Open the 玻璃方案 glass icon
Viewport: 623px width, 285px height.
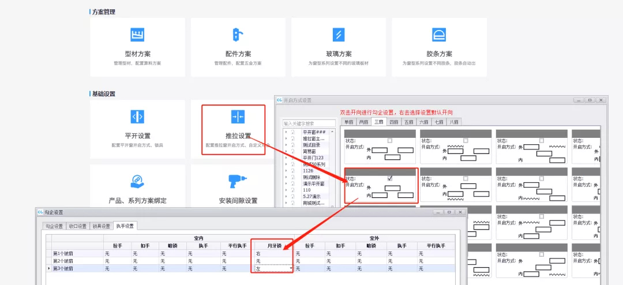(338, 35)
